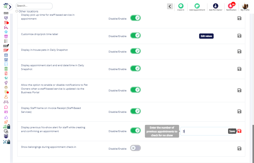Toggle Display Staff Name on Invoice Receipt
The image size is (254, 163).
point(135,111)
